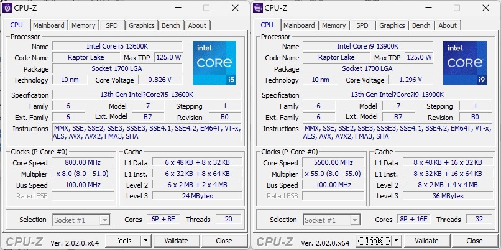Click Core Speed value 5500.00 MHz
The image size is (501, 250).
coord(333,162)
